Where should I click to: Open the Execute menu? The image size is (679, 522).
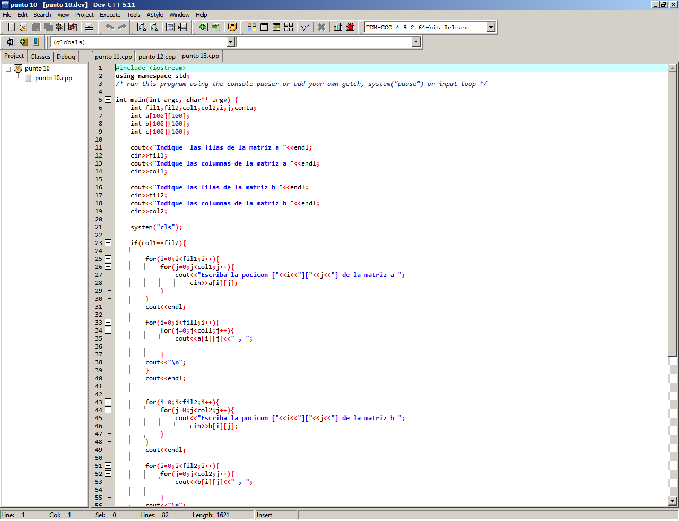click(x=110, y=15)
